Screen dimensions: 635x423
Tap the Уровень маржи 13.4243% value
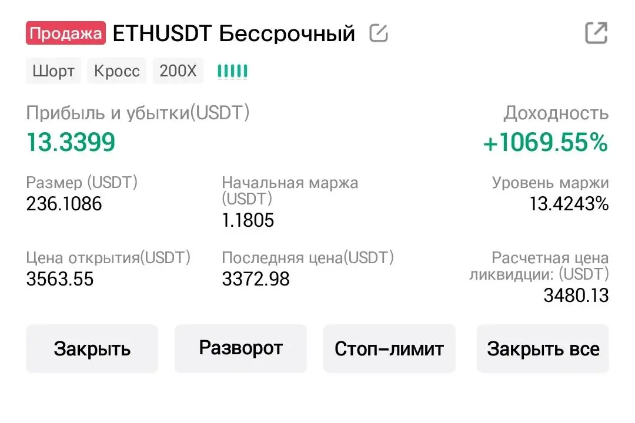point(569,204)
